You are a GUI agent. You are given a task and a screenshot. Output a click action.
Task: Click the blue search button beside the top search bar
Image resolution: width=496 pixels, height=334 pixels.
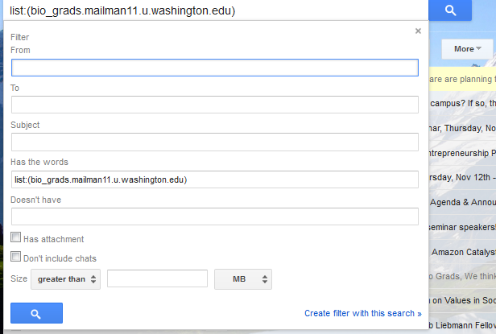tap(450, 10)
